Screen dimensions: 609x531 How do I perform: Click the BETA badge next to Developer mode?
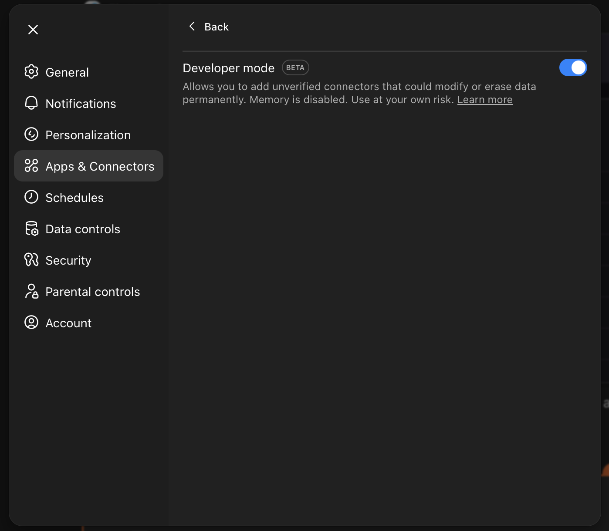pos(295,67)
